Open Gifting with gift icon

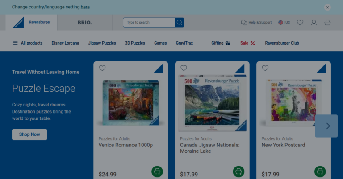221,43
